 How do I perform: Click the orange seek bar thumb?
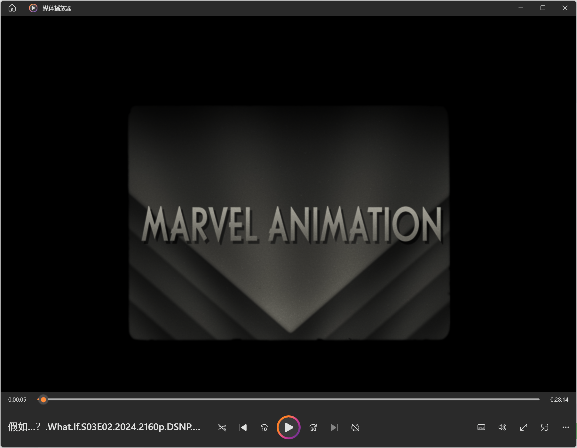[x=43, y=399]
